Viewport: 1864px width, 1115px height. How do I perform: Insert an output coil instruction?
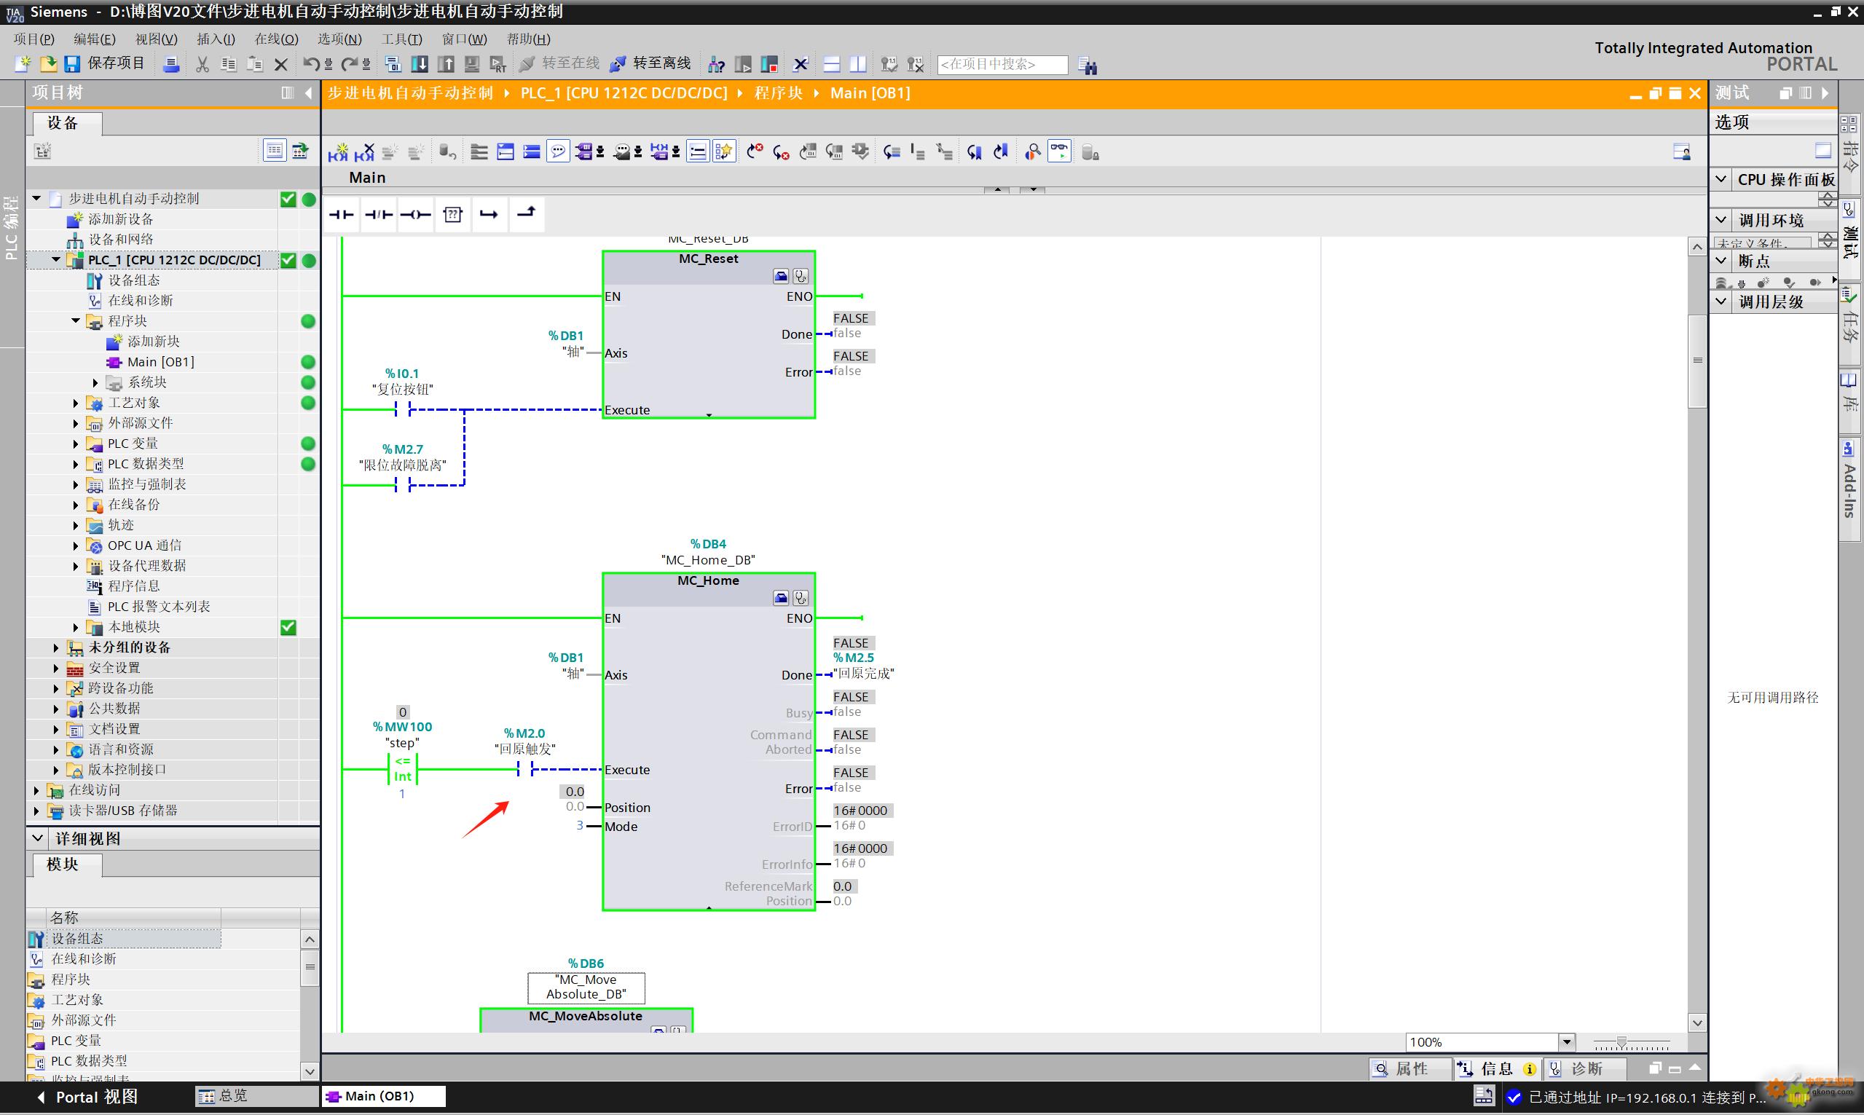pos(415,215)
